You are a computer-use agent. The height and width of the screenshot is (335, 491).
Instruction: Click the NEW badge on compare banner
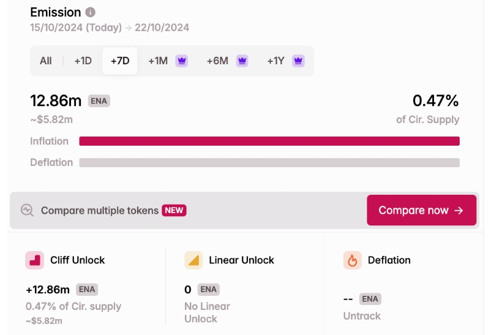174,210
